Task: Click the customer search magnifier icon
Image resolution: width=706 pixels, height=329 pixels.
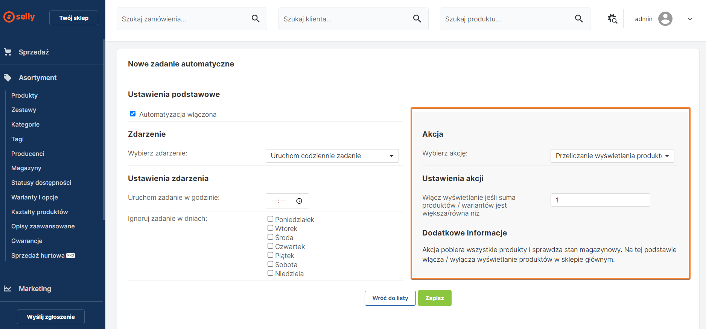Action: [417, 19]
